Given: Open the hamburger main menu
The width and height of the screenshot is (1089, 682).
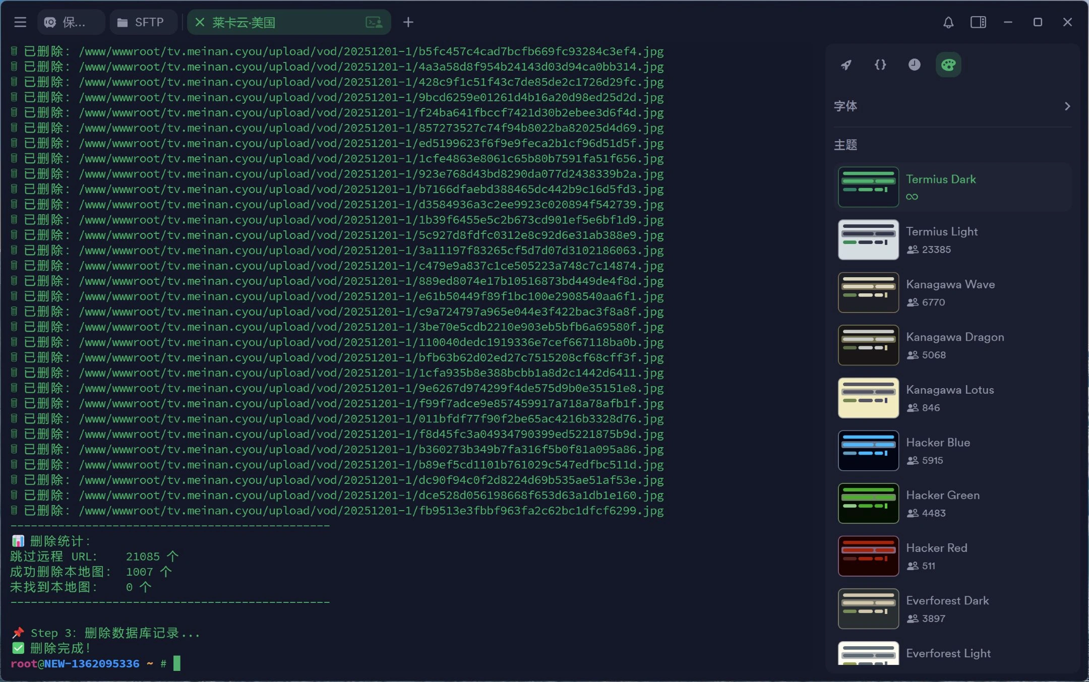Looking at the screenshot, I should pyautogui.click(x=20, y=22).
